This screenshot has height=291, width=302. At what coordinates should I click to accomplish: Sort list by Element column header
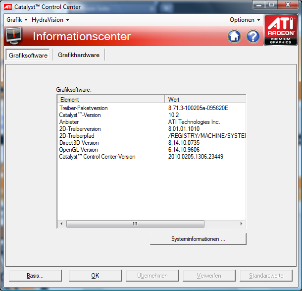pyautogui.click(x=111, y=100)
